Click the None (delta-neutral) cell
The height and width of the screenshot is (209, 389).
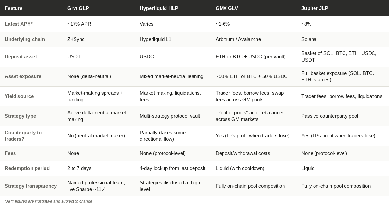[99, 76]
